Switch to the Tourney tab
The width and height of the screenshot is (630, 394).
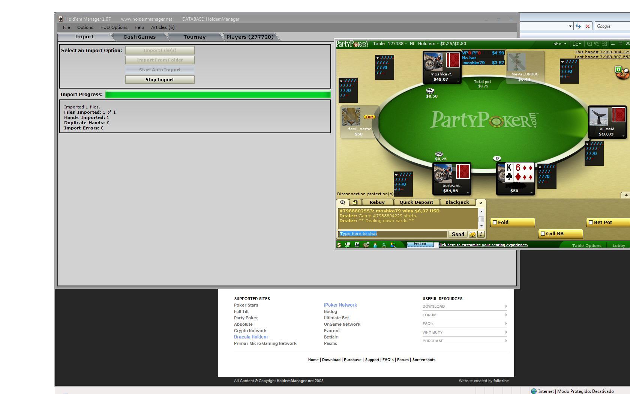click(x=195, y=37)
